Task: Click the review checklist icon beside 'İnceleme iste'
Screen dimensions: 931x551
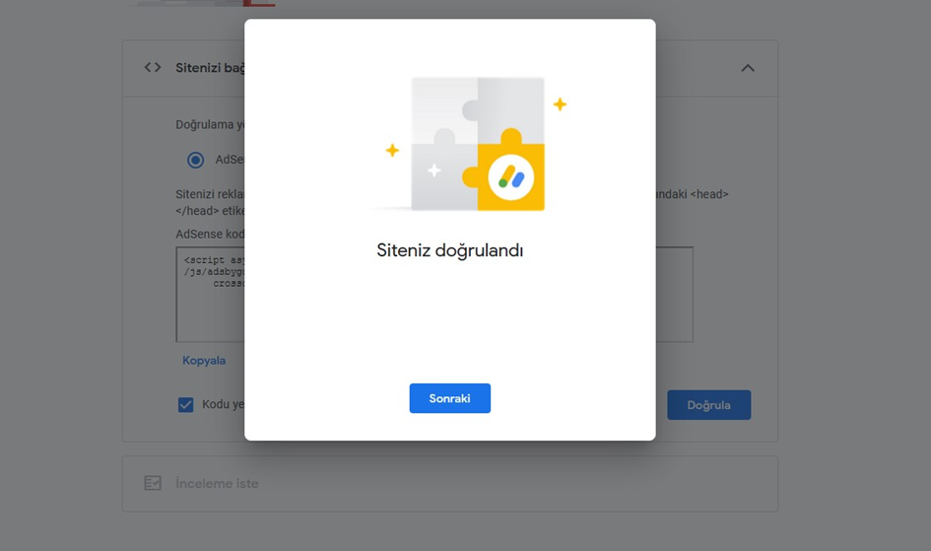Action: point(153,483)
